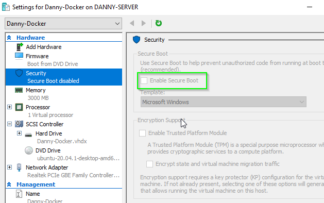Select the DVD Drive item
This screenshot has width=324, height=203.
48,150
